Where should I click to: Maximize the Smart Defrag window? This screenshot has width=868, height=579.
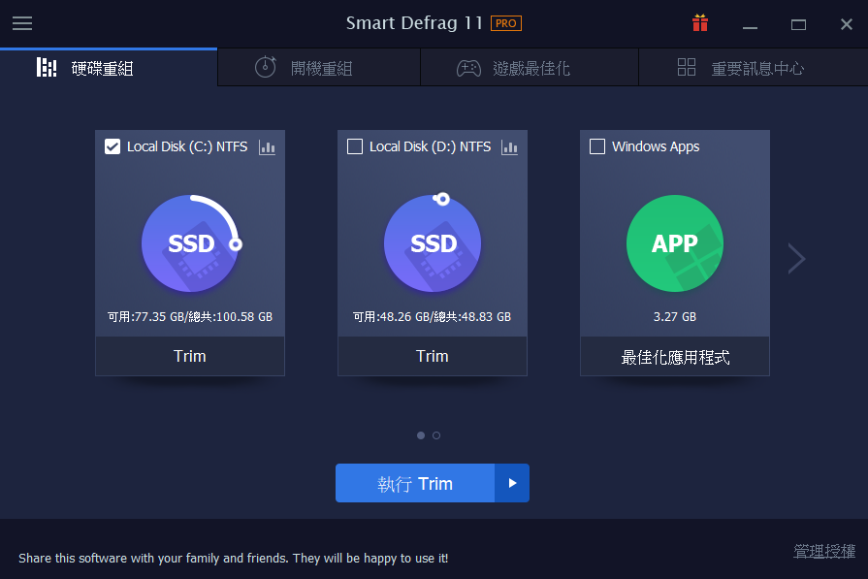(798, 24)
